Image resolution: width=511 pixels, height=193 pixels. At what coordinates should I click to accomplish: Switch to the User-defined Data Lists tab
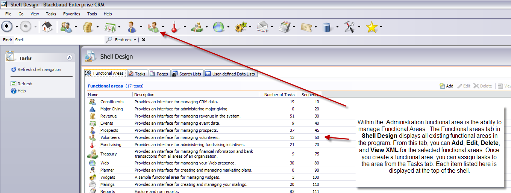(230, 74)
